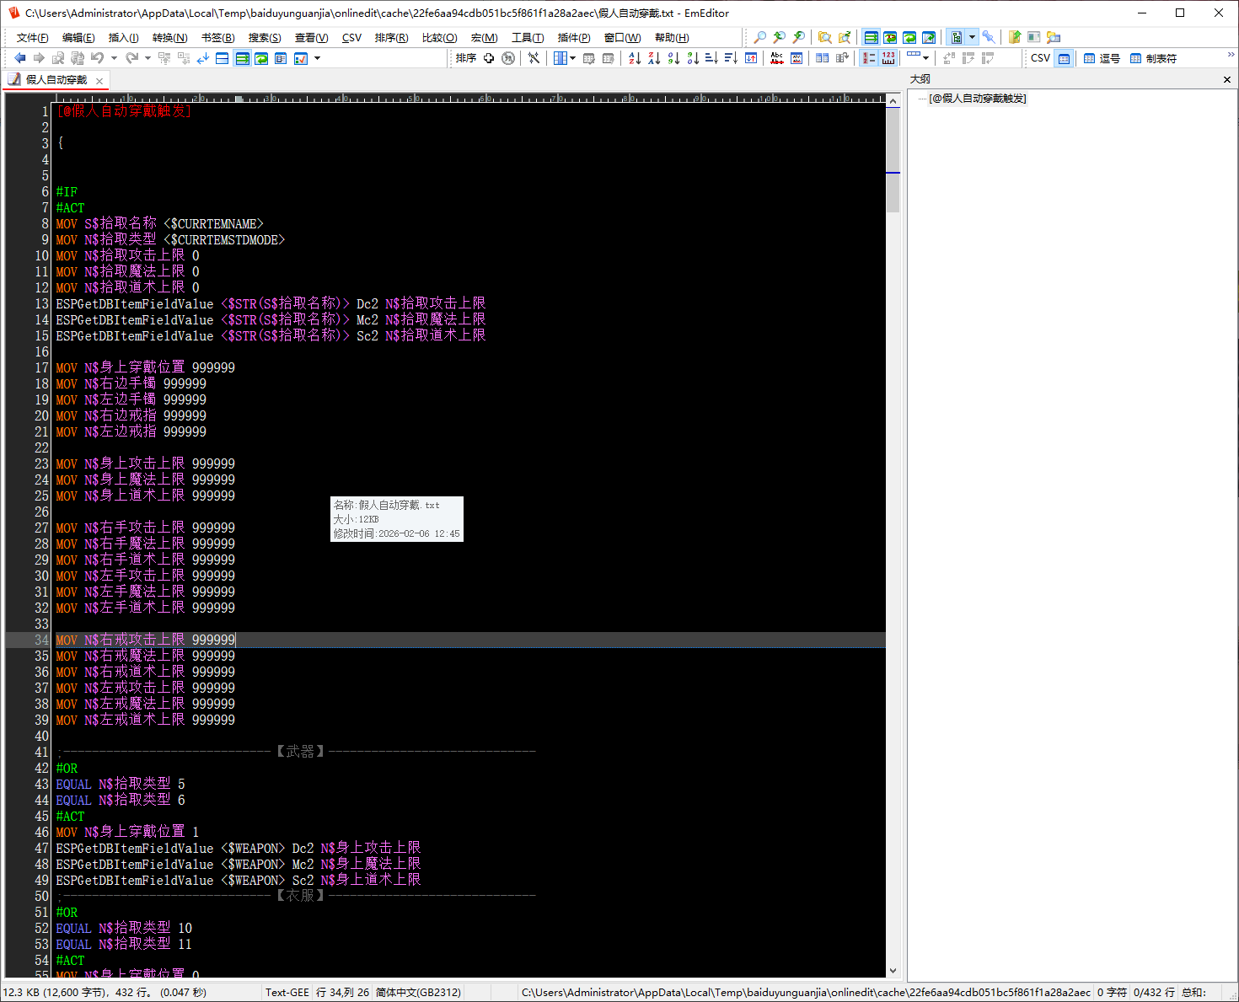Click the numeric ascending sort icon
The image size is (1239, 1002).
673,58
